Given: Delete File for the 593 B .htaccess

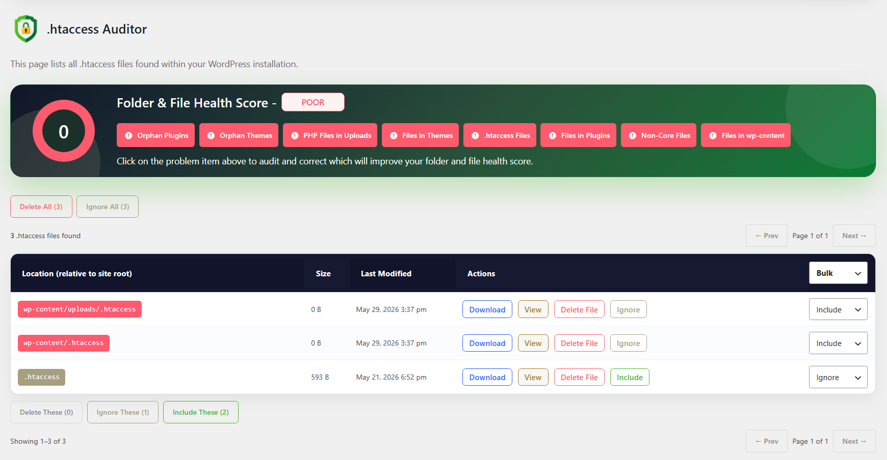Looking at the screenshot, I should 579,377.
